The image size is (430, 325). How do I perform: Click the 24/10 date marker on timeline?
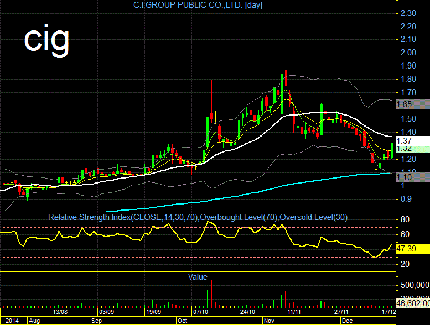click(x=247, y=312)
